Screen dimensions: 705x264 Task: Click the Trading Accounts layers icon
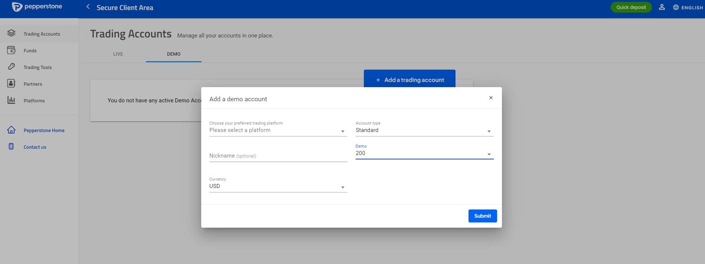12,33
